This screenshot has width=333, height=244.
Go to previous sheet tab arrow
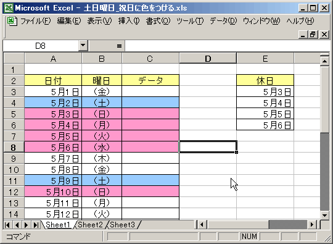pyautogui.click(x=17, y=225)
